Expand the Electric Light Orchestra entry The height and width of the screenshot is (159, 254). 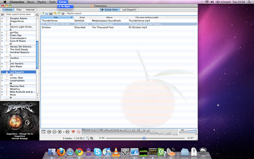(x=2, y=27)
